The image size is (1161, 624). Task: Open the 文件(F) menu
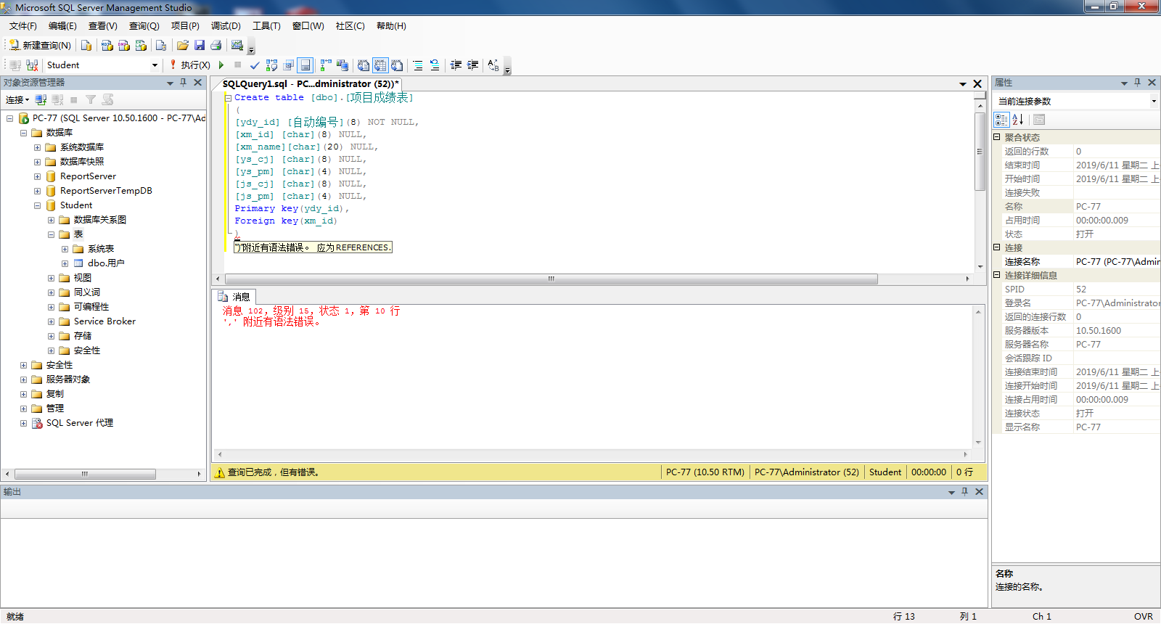[23, 26]
